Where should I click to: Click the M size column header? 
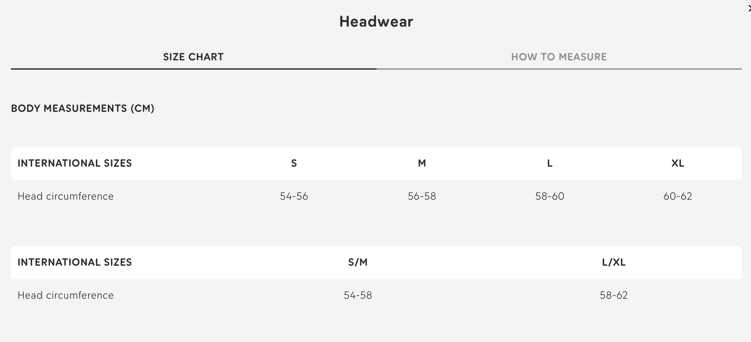click(422, 163)
